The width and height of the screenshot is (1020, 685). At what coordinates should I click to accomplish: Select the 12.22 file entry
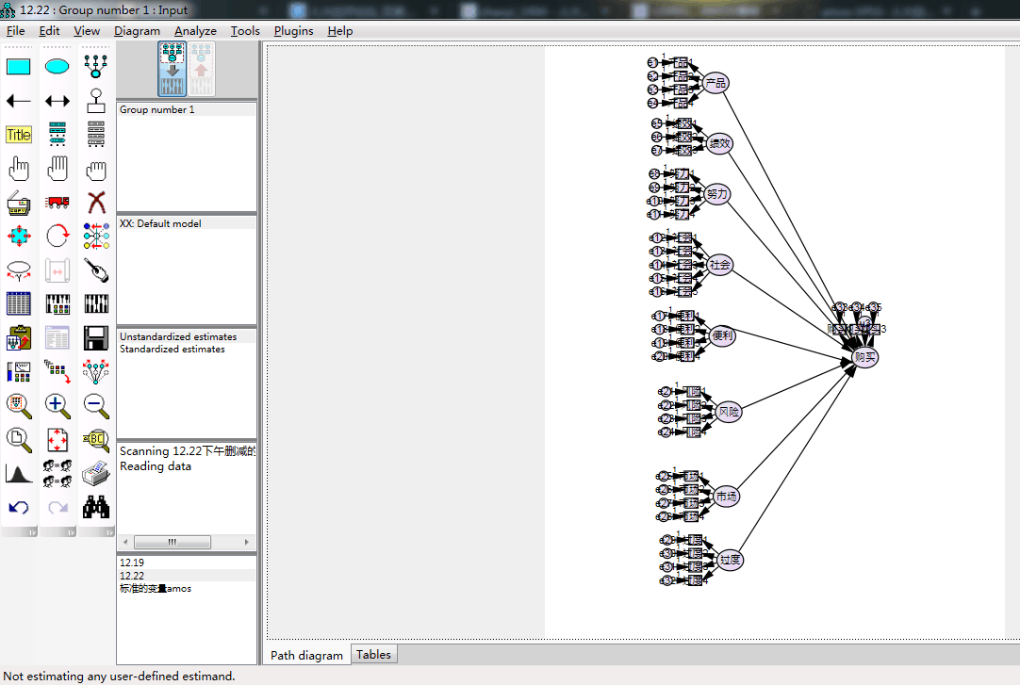click(187, 576)
